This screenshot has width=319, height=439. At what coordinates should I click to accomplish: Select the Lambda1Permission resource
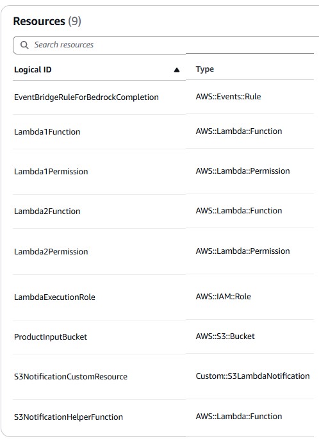pyautogui.click(x=51, y=171)
